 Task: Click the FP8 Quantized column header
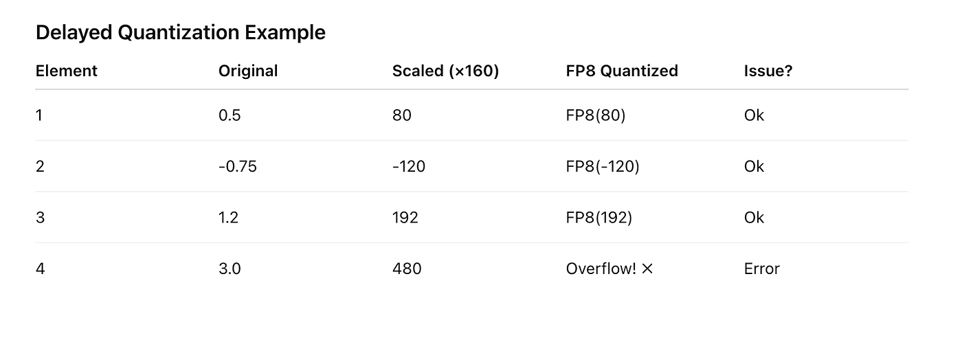(622, 71)
